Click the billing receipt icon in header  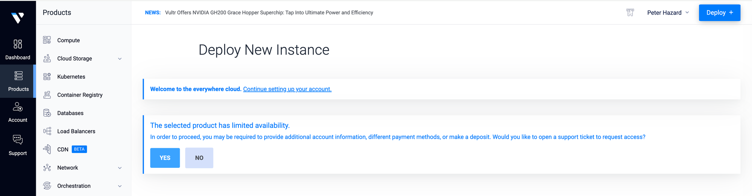click(630, 13)
